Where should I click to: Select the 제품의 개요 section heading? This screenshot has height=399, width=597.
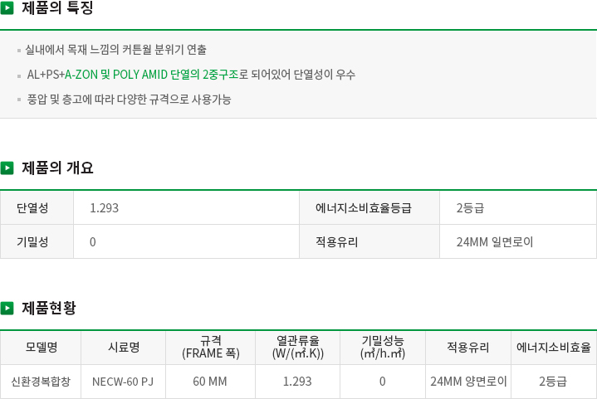point(57,168)
